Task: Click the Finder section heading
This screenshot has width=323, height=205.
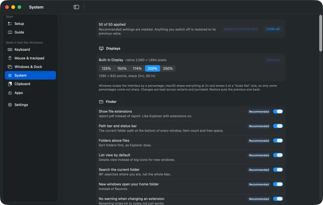Action: [111, 101]
